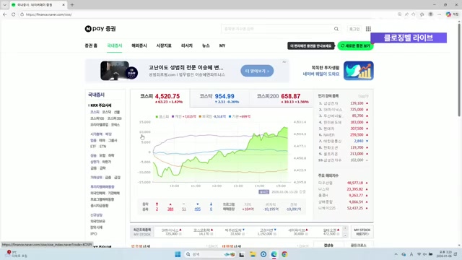Open 시가총액 link in the sidebar
Viewport: 462px width, 260px height.
[96, 134]
